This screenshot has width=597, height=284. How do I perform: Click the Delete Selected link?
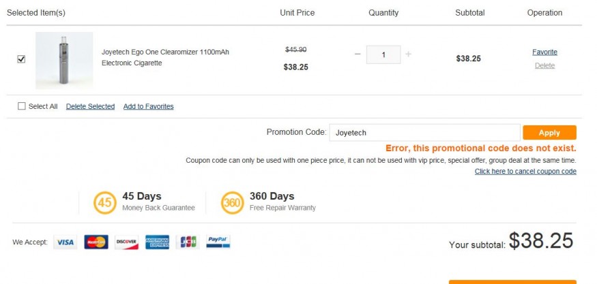coord(90,106)
